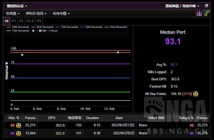
Task: Switch to the P1 tab
Action: [14, 21]
